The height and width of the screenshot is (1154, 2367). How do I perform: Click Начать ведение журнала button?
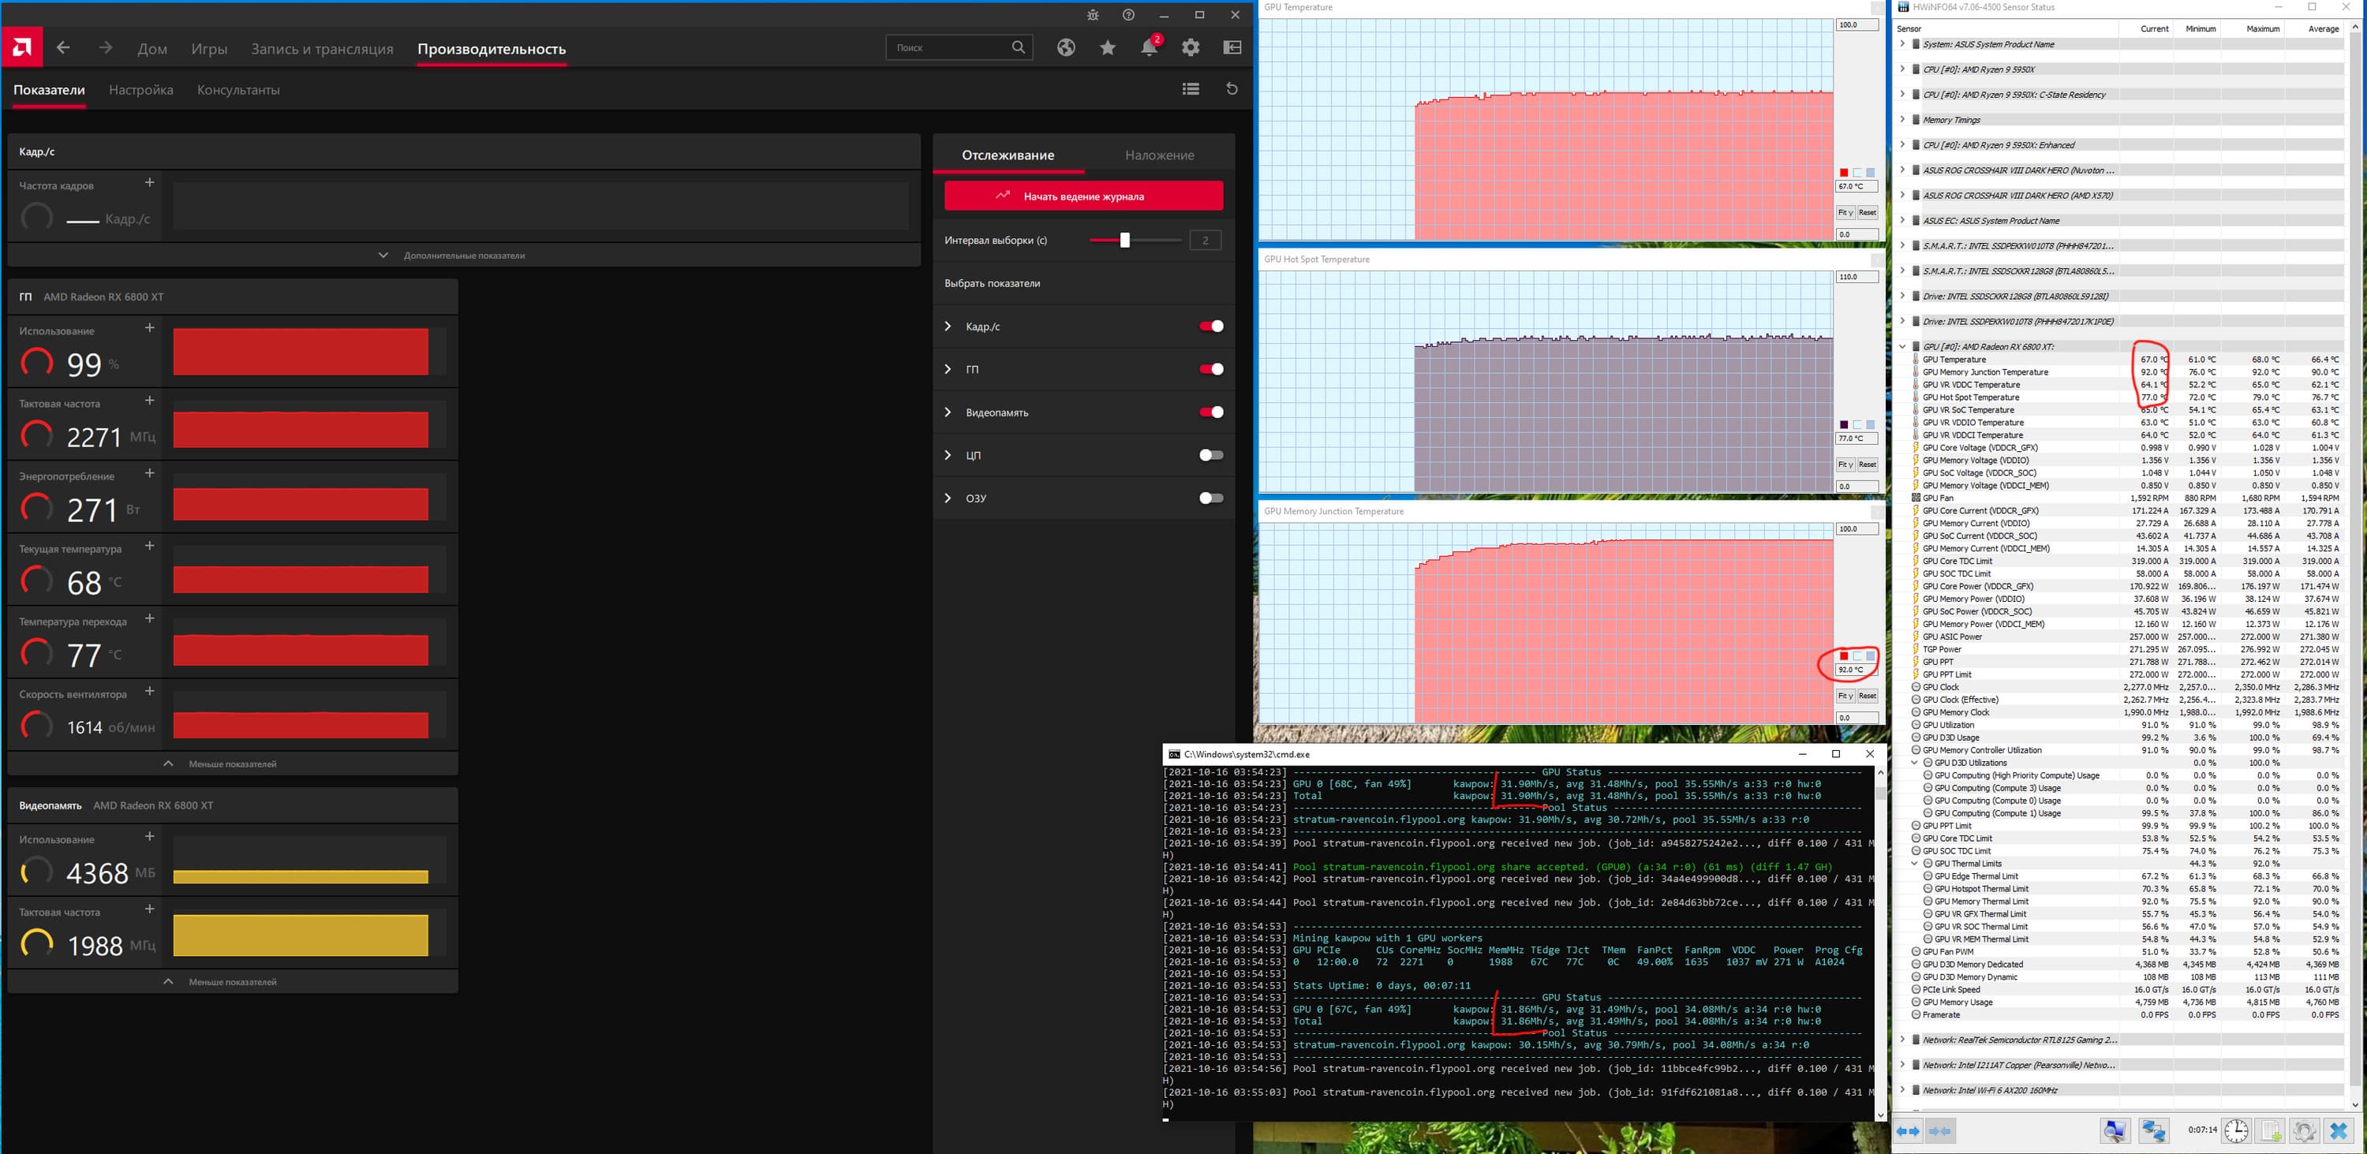[1083, 196]
